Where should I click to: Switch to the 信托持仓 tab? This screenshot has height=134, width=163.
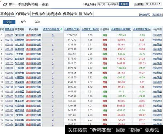pyautogui.click(x=86, y=14)
